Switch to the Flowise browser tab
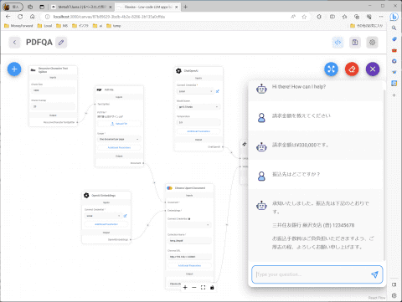The height and width of the screenshot is (302, 402). 147,7
